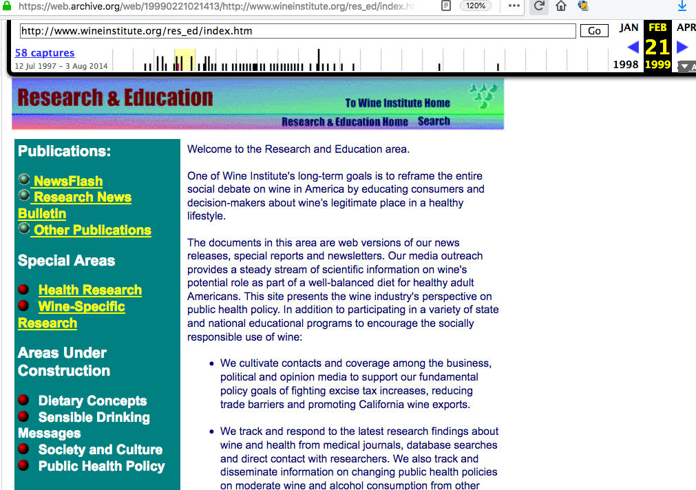Image resolution: width=696 pixels, height=490 pixels.
Task: Click the grape cluster logo in the banner
Action: click(483, 96)
